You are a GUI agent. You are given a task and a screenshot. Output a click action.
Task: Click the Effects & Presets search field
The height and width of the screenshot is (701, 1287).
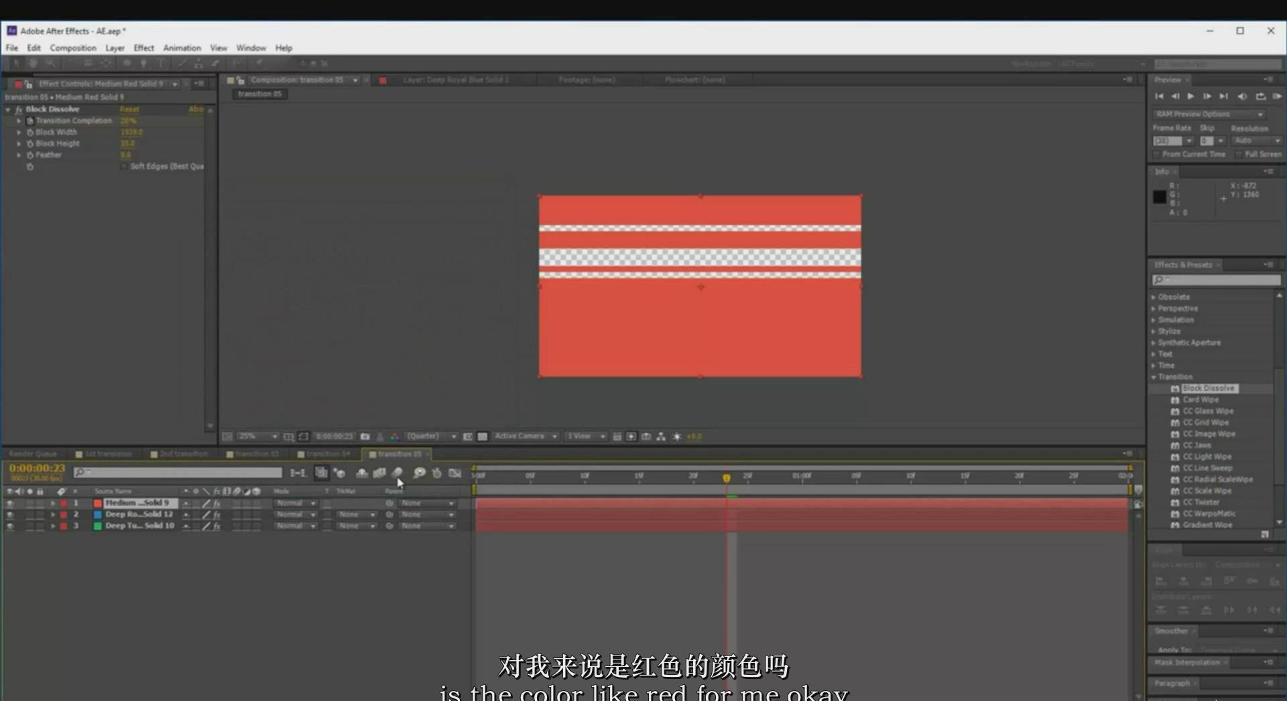click(x=1216, y=280)
